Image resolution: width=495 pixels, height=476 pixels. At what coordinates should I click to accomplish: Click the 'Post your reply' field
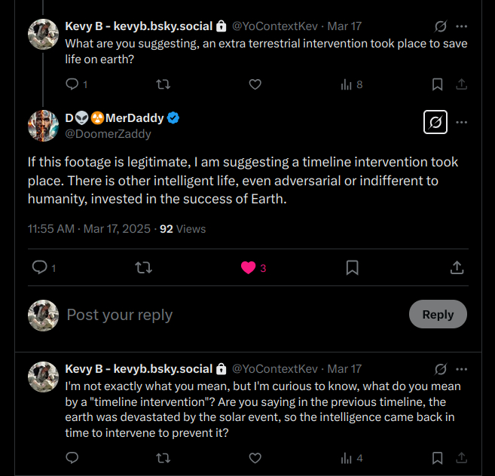pyautogui.click(x=226, y=315)
